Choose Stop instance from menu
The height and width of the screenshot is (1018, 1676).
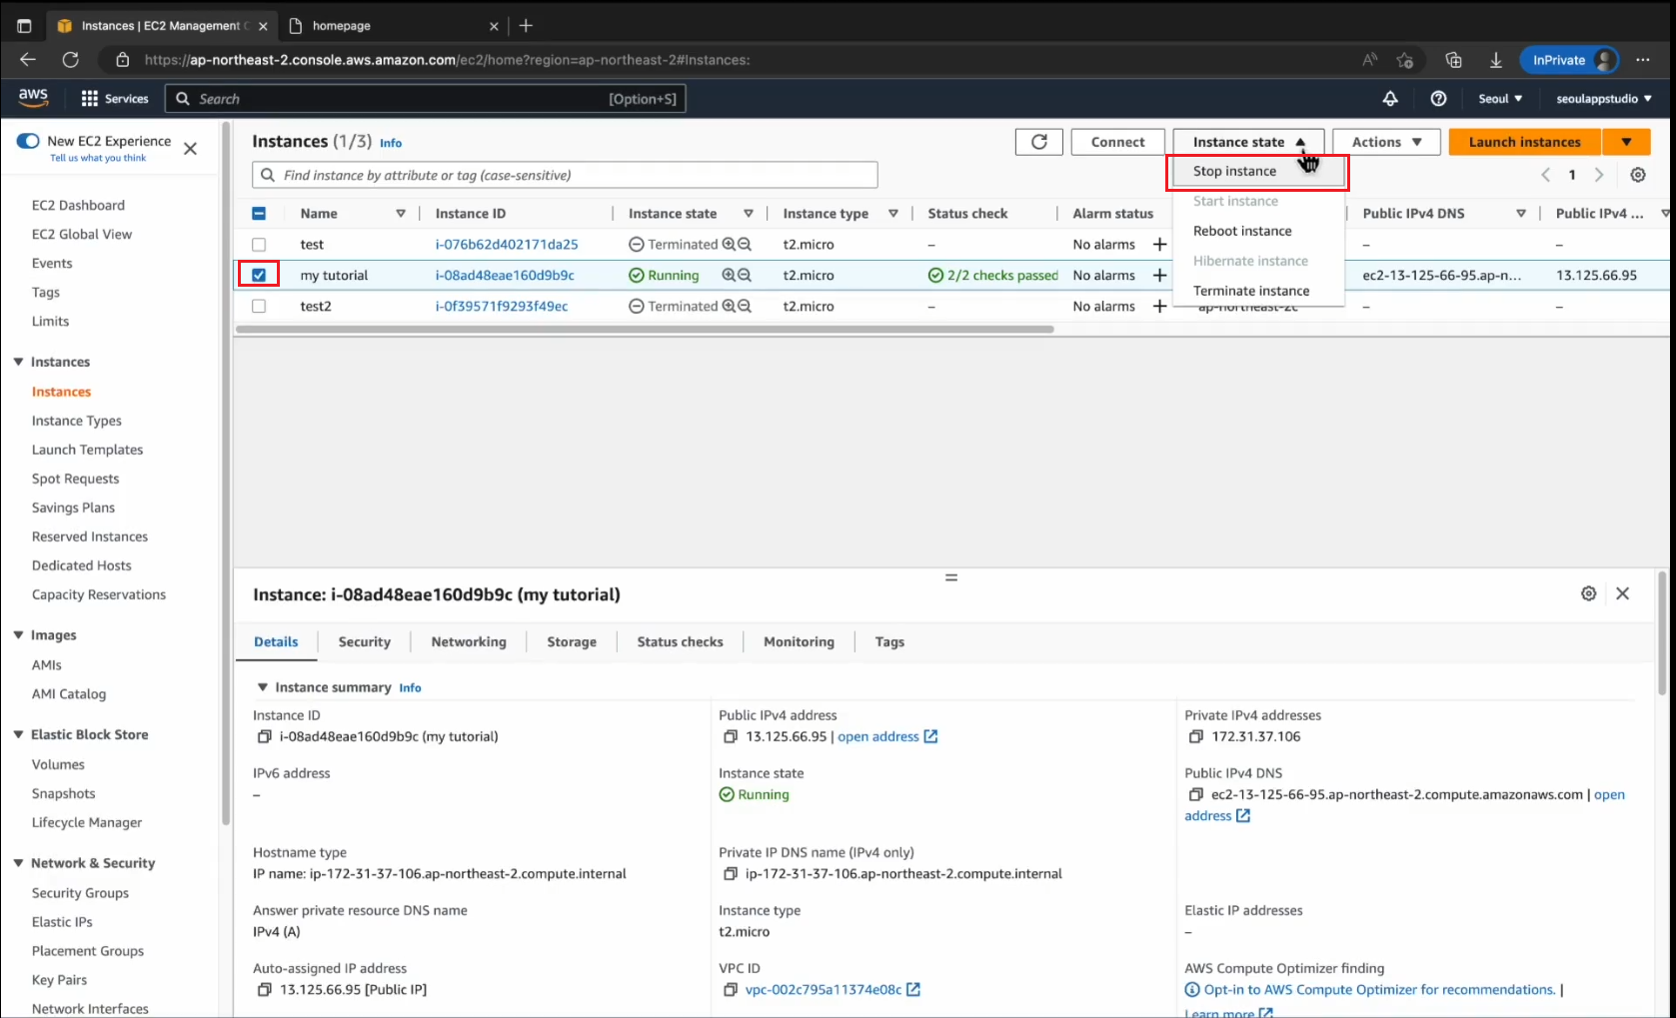tap(1257, 171)
